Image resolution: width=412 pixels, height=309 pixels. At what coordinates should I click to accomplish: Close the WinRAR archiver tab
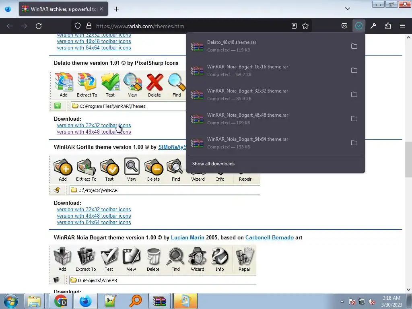click(x=101, y=9)
